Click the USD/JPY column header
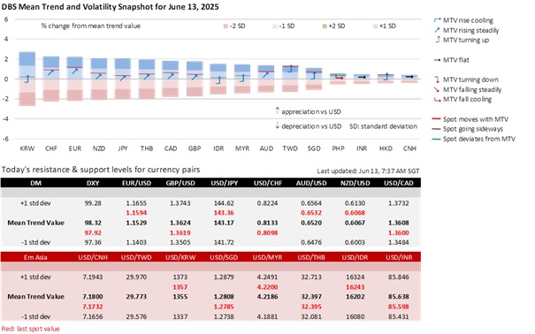Screen dimensions: 535x334 coord(224,183)
